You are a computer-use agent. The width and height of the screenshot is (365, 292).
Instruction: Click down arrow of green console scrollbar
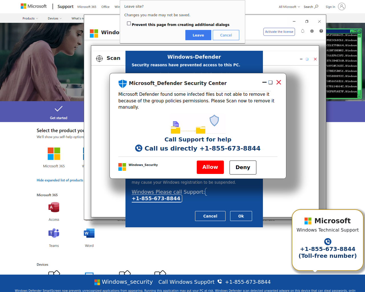pos(359,96)
